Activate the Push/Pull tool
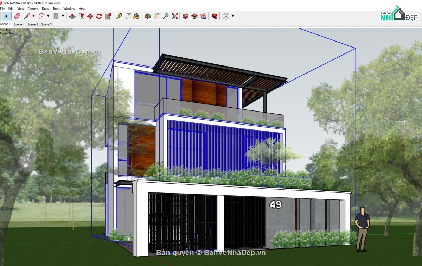The image size is (422, 266). coord(72,16)
